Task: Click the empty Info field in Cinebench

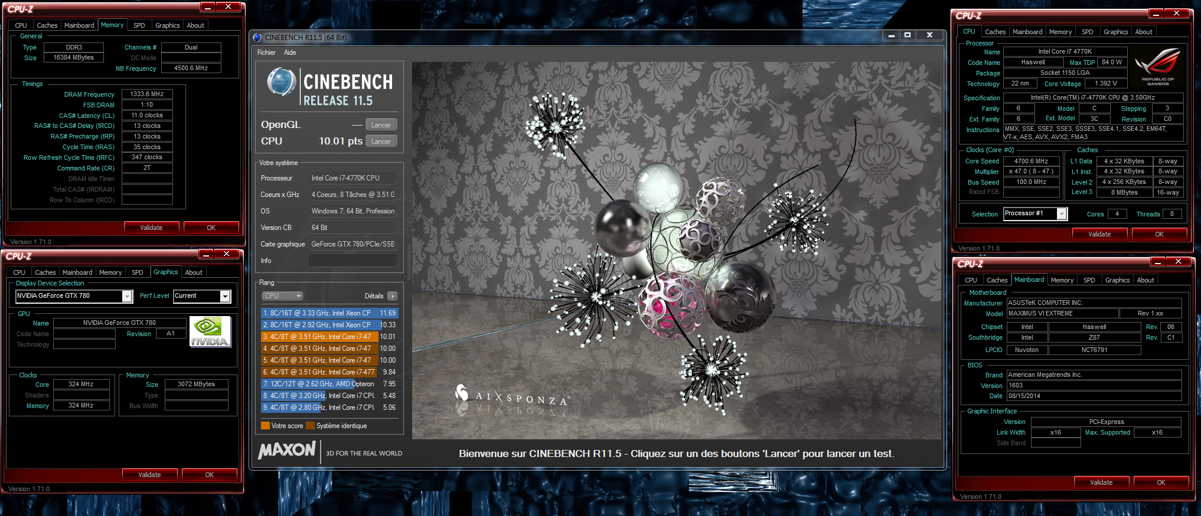Action: [353, 261]
